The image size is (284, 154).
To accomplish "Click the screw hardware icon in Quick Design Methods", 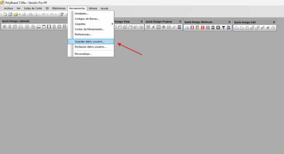I will pos(223,28).
